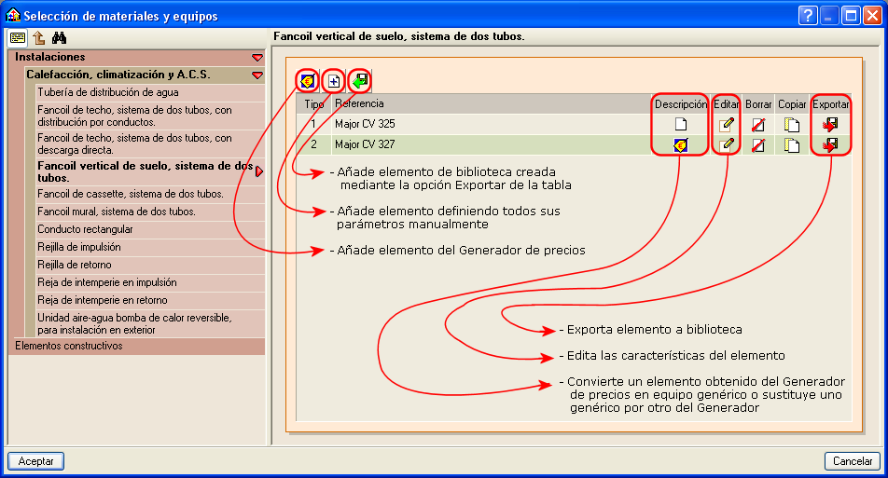
Task: Open the Elementos constructivos section
Action: tap(137, 347)
